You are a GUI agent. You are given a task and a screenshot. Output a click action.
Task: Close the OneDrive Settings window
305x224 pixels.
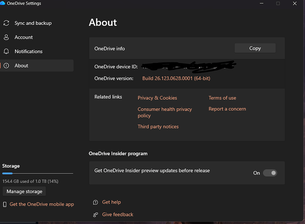295,4
